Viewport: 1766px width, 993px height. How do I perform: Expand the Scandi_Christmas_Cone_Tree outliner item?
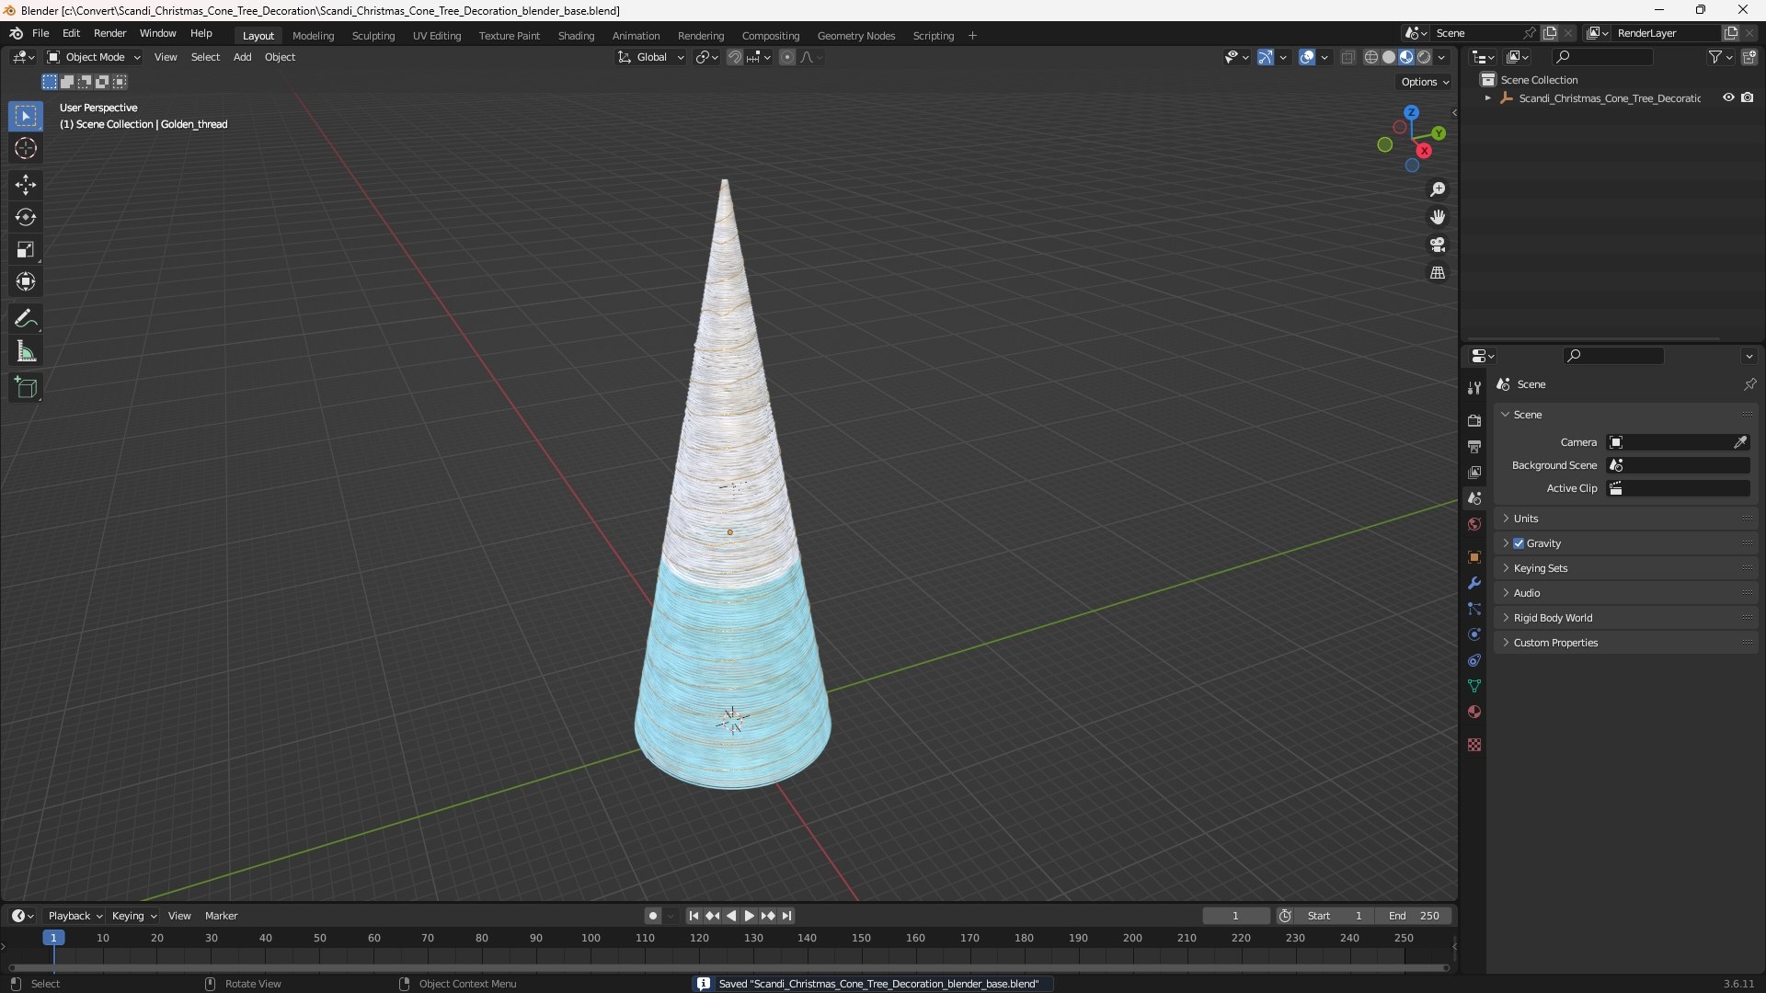(x=1487, y=98)
